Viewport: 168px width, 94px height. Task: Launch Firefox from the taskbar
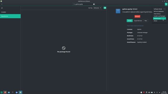click(x=5, y=92)
